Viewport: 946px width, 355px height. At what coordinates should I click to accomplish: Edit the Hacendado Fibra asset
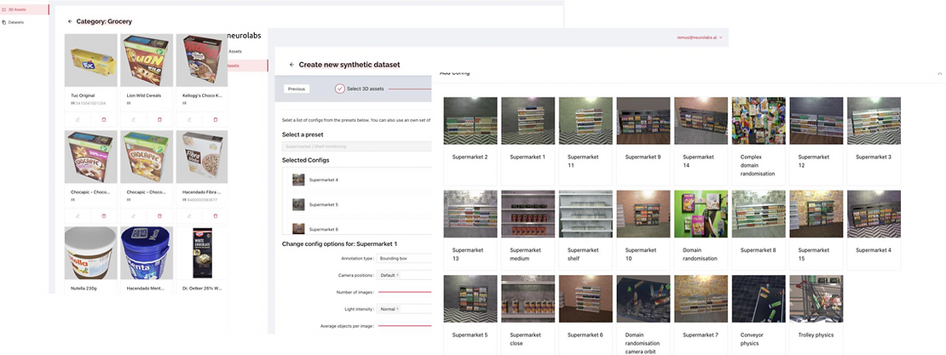189,215
